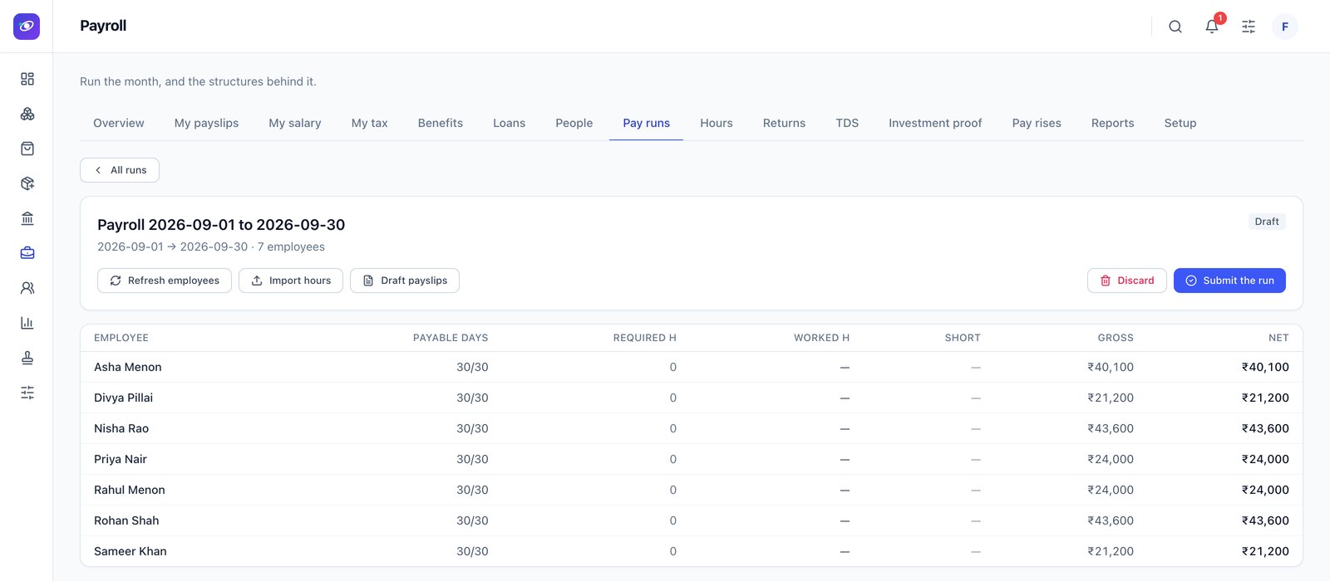Click the Employee column header
Image resolution: width=1330 pixels, height=581 pixels.
(121, 338)
